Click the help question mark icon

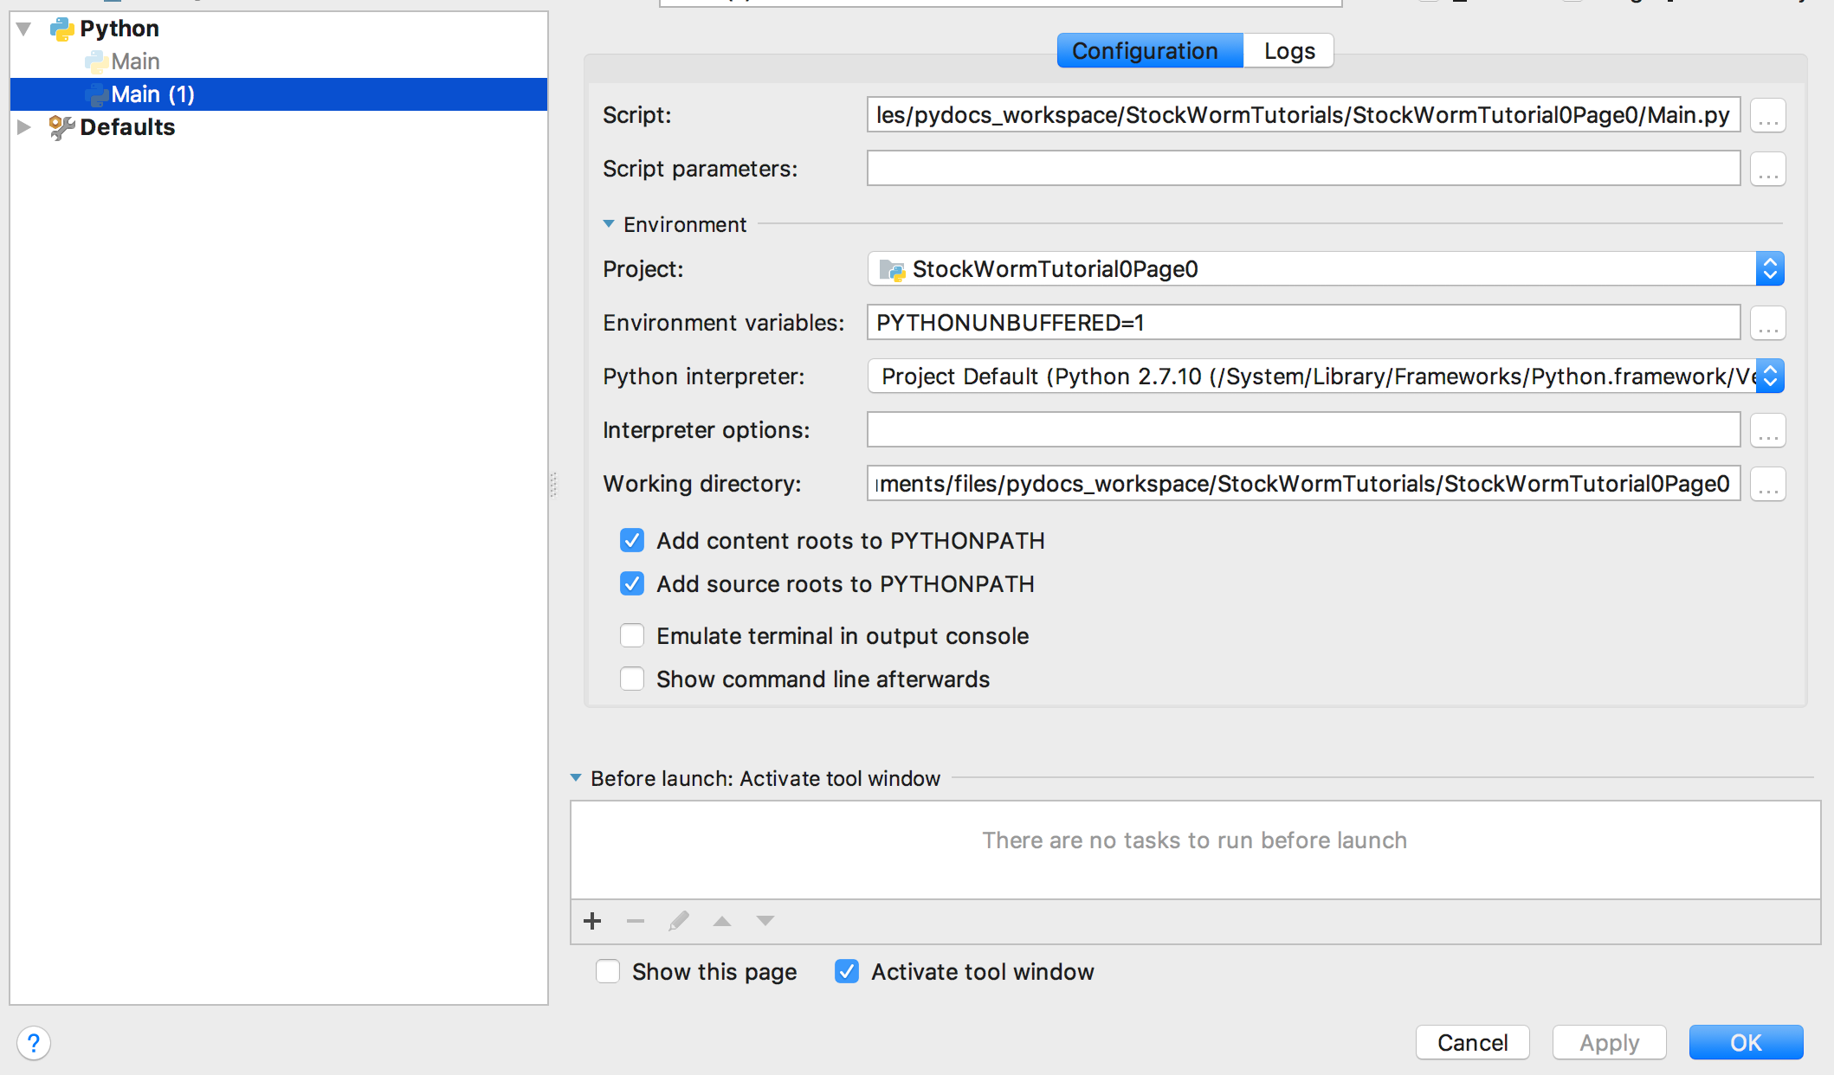pos(34,1043)
